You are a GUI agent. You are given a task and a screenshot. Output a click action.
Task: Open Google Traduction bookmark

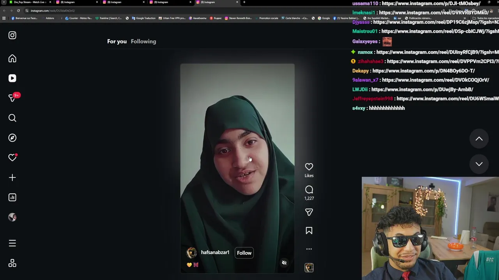pyautogui.click(x=144, y=18)
